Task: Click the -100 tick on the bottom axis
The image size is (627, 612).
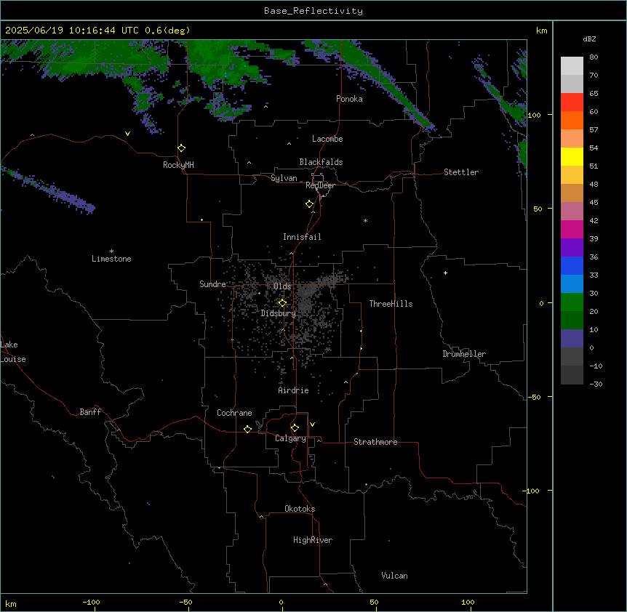Action: coord(91,602)
